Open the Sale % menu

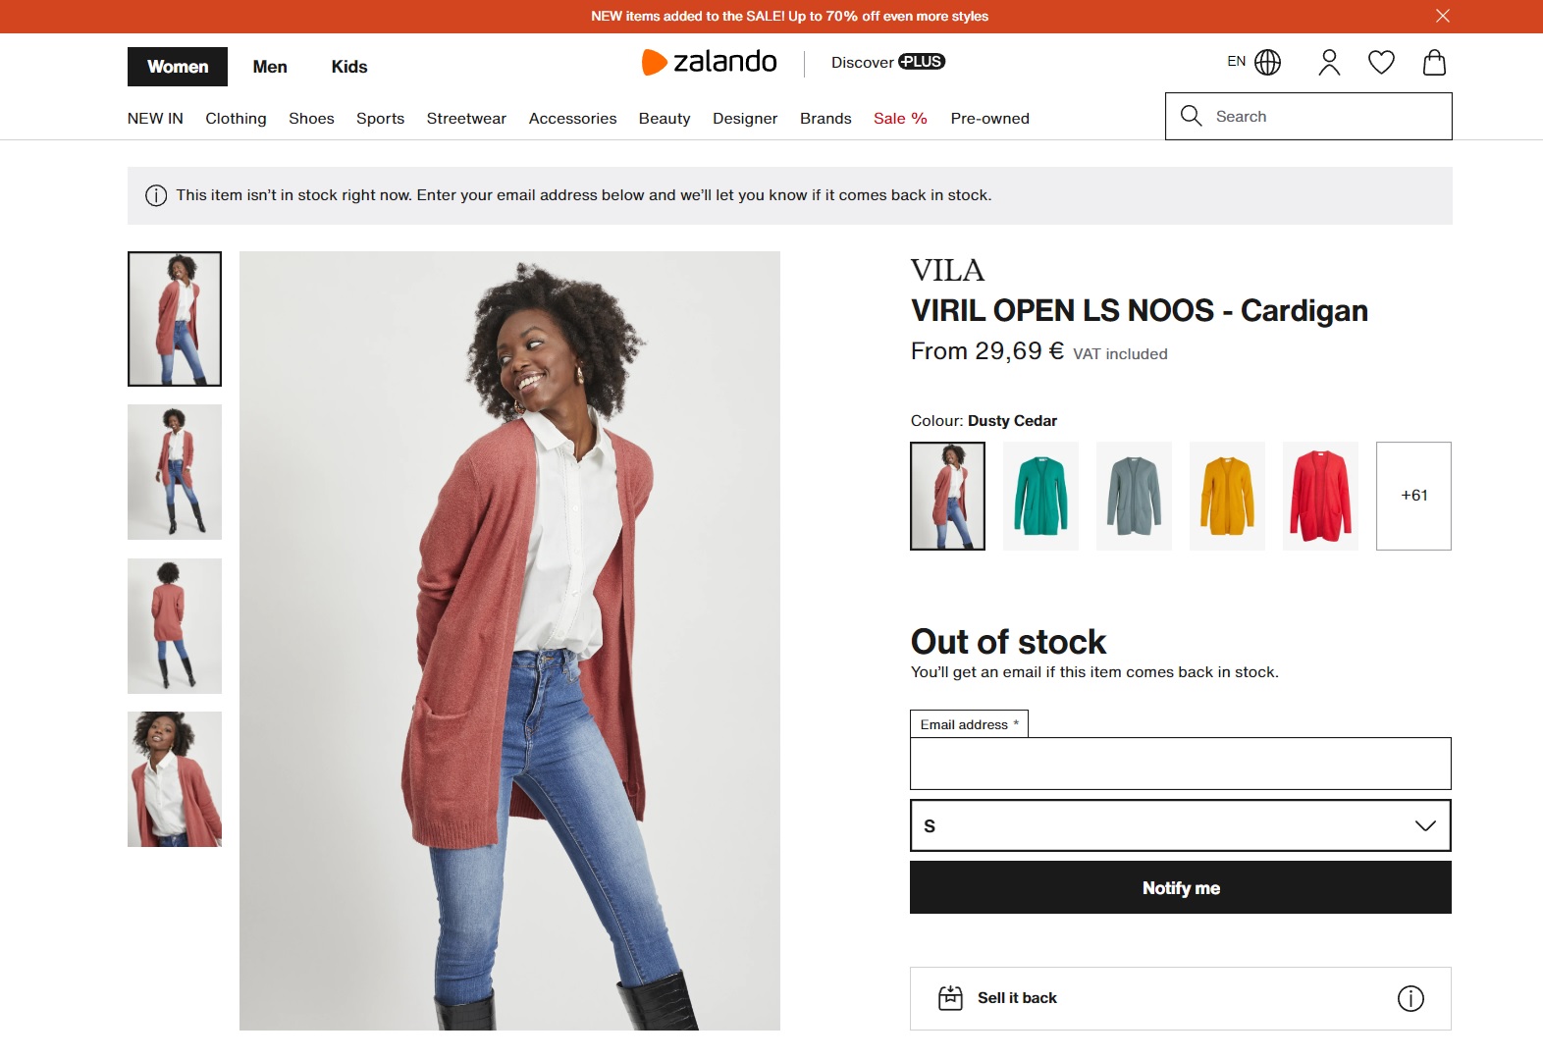tap(900, 118)
